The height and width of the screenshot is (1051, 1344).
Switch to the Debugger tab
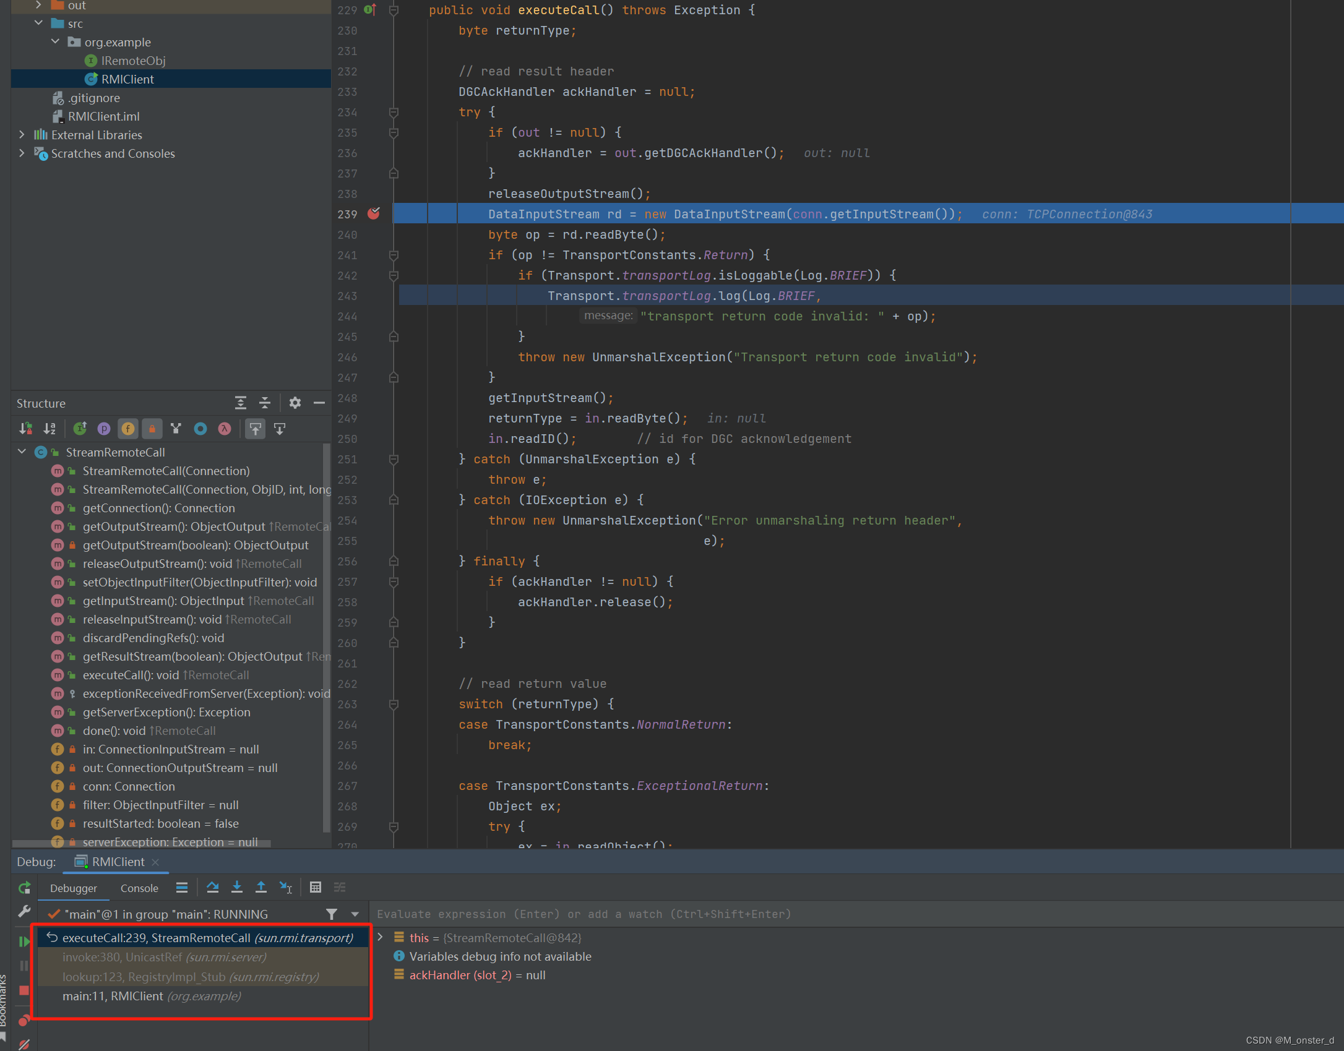pyautogui.click(x=74, y=888)
